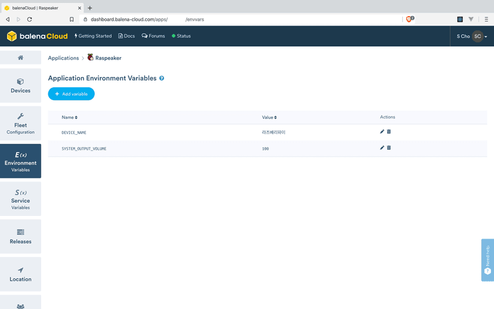Open the Brave Shields icon in address bar

[409, 19]
